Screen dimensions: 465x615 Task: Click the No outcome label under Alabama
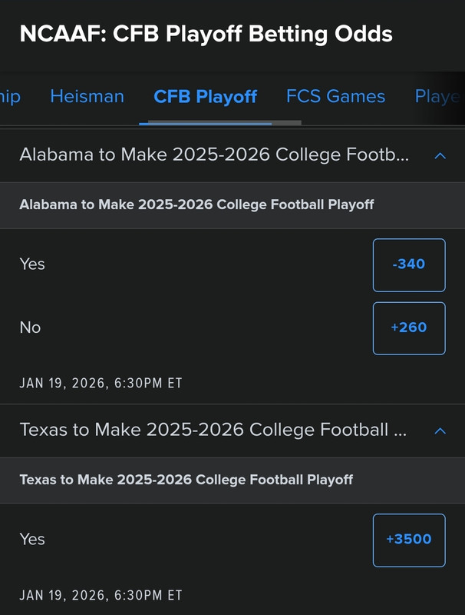click(x=30, y=327)
